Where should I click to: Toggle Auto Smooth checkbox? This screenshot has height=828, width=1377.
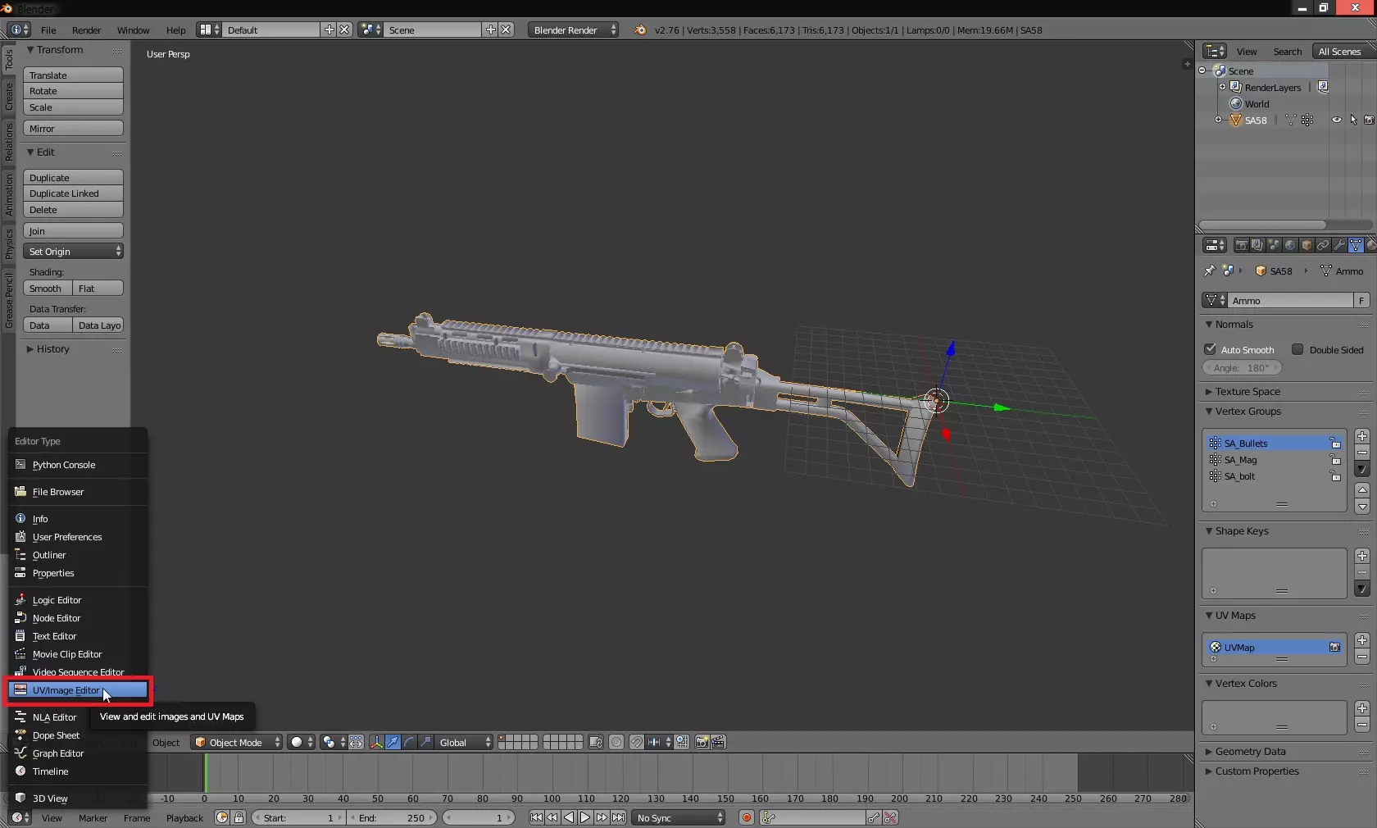[1211, 349]
